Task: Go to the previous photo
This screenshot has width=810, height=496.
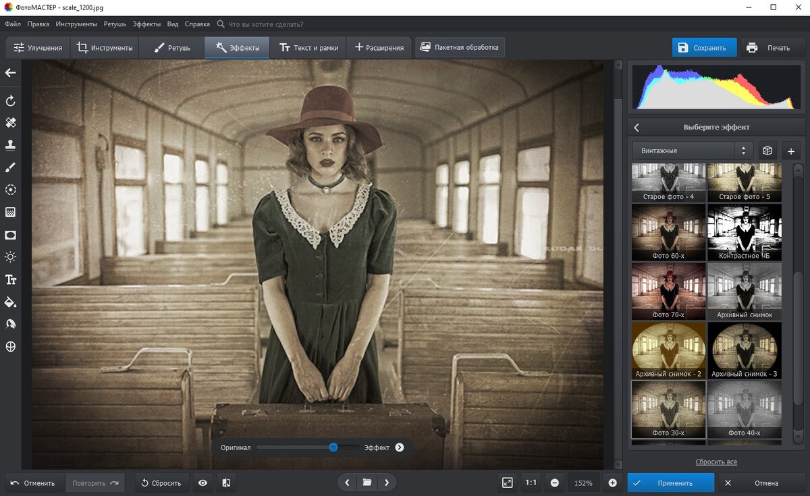Action: [347, 483]
